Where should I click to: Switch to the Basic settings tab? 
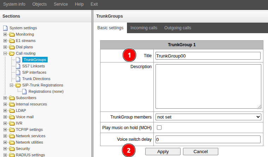click(110, 28)
